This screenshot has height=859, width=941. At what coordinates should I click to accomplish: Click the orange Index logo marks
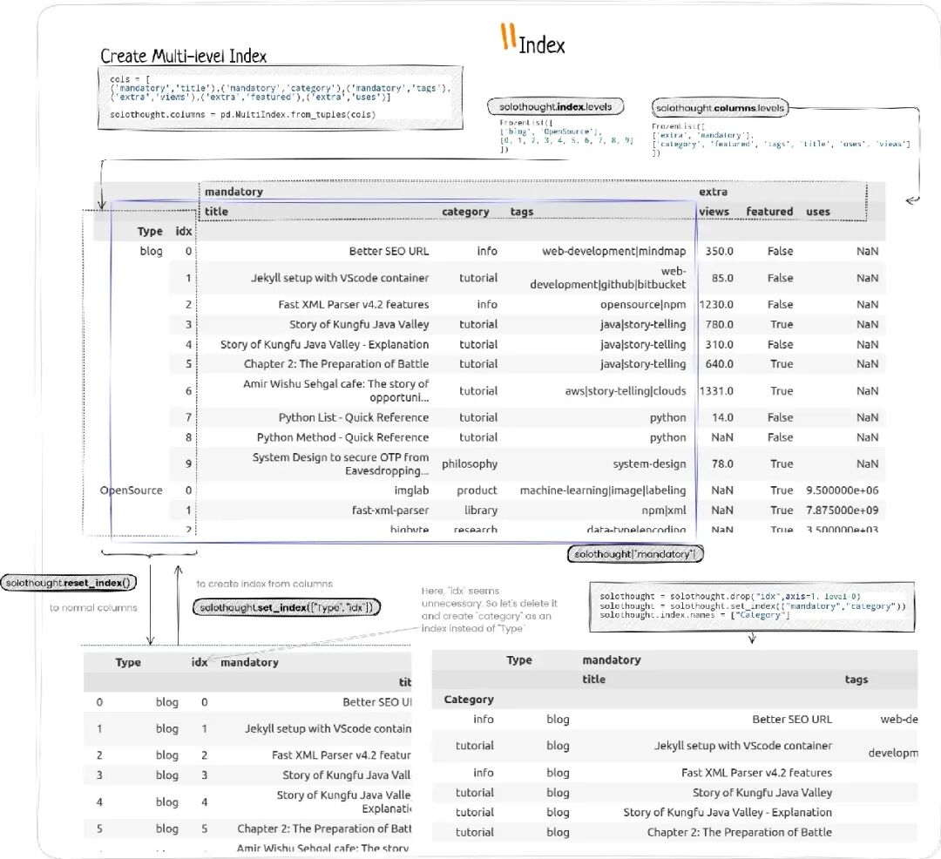pyautogui.click(x=508, y=36)
